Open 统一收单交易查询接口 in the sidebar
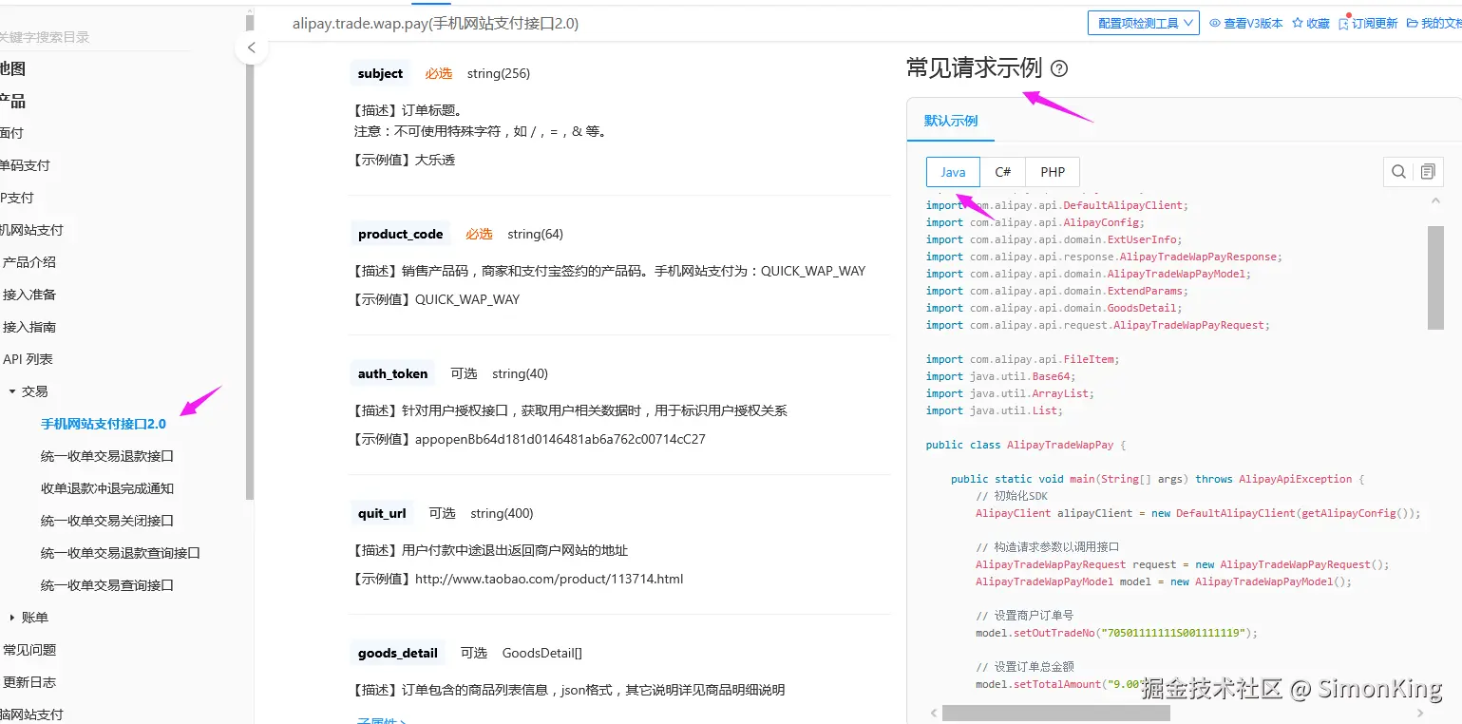 107,585
